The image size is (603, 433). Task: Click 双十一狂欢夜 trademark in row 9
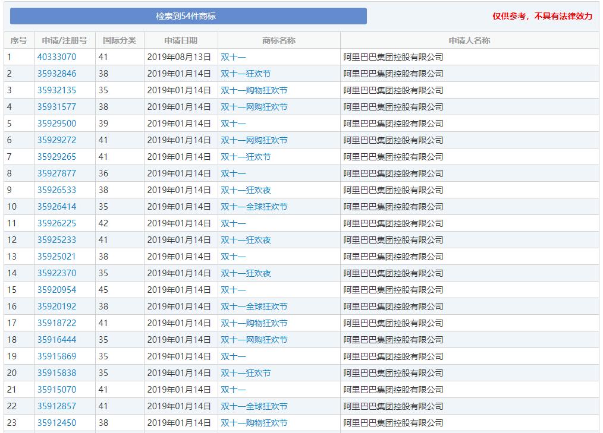coord(246,190)
